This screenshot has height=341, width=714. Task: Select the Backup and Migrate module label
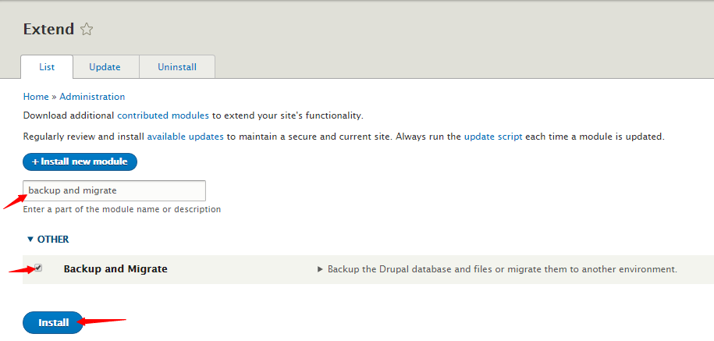pos(115,269)
